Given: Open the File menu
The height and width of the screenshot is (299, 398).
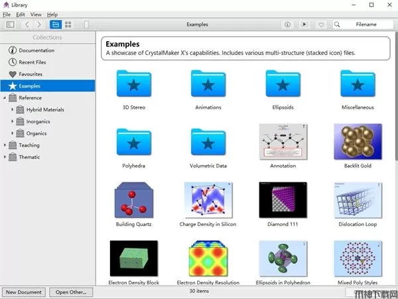Looking at the screenshot, I should click(7, 14).
